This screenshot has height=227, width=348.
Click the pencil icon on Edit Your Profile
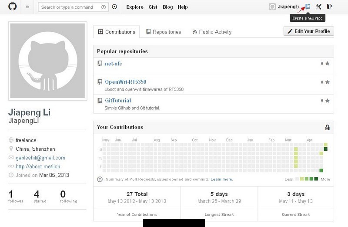[290, 31]
